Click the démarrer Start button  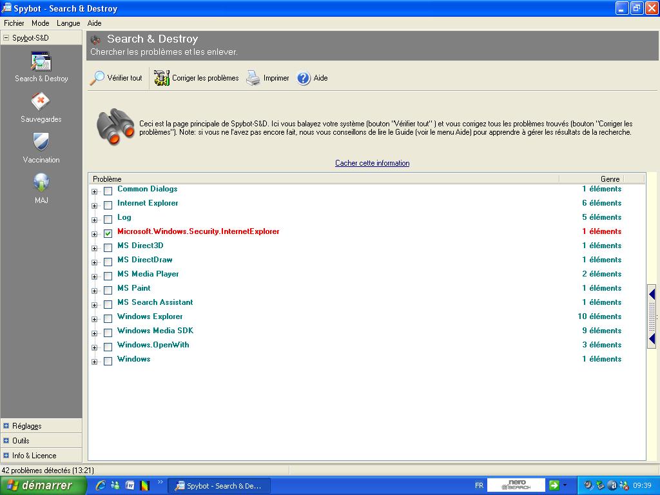[43, 485]
